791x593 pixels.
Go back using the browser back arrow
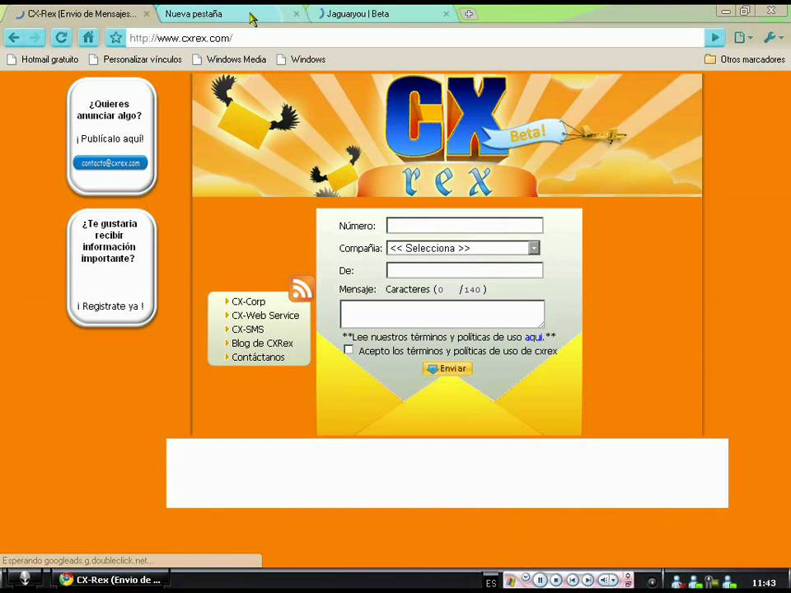click(14, 37)
